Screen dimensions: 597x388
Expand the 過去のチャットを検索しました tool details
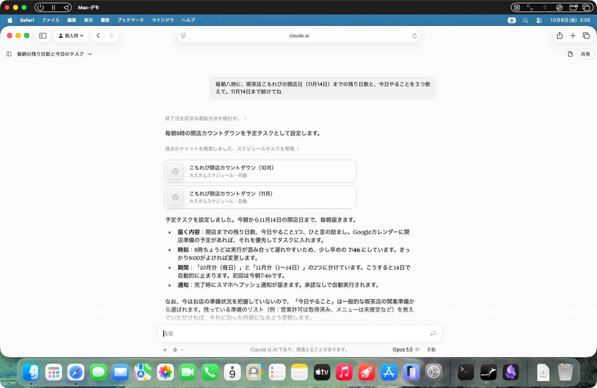232,148
